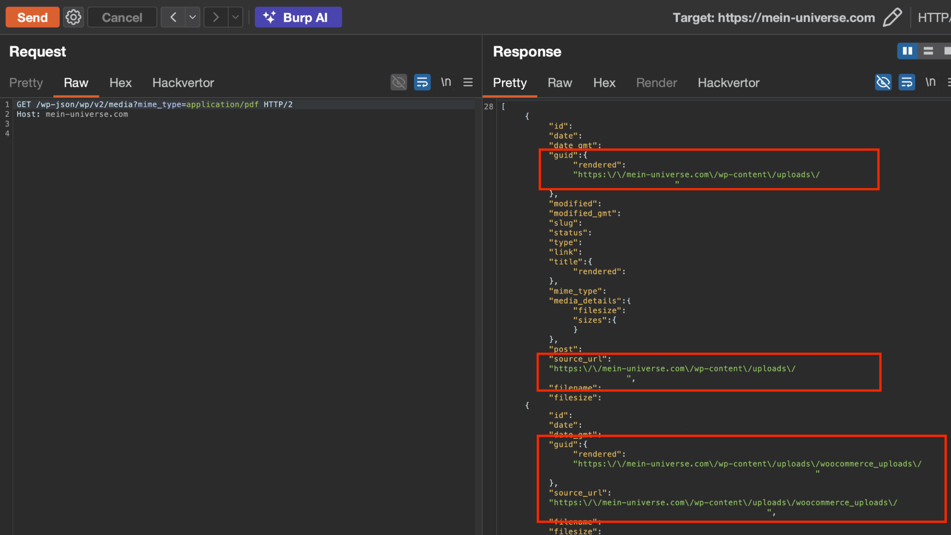Click the Cancel button
The image size is (951, 535).
(x=122, y=17)
